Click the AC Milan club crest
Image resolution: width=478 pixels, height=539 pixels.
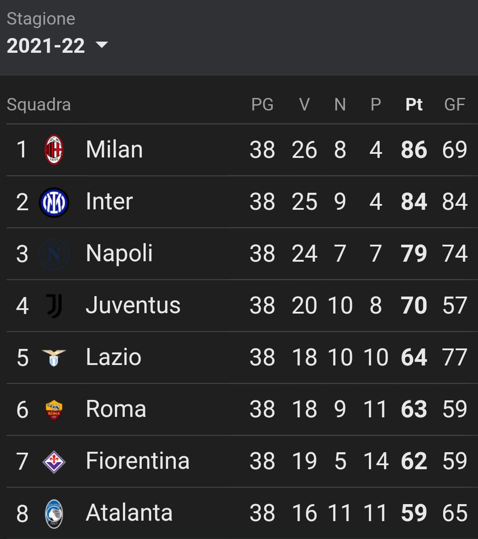pos(54,150)
